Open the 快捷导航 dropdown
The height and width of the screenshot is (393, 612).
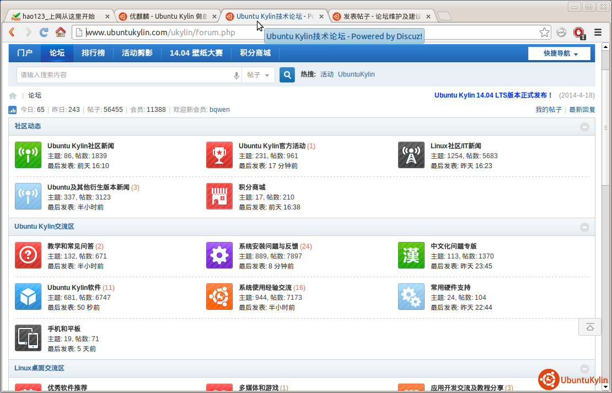click(559, 53)
